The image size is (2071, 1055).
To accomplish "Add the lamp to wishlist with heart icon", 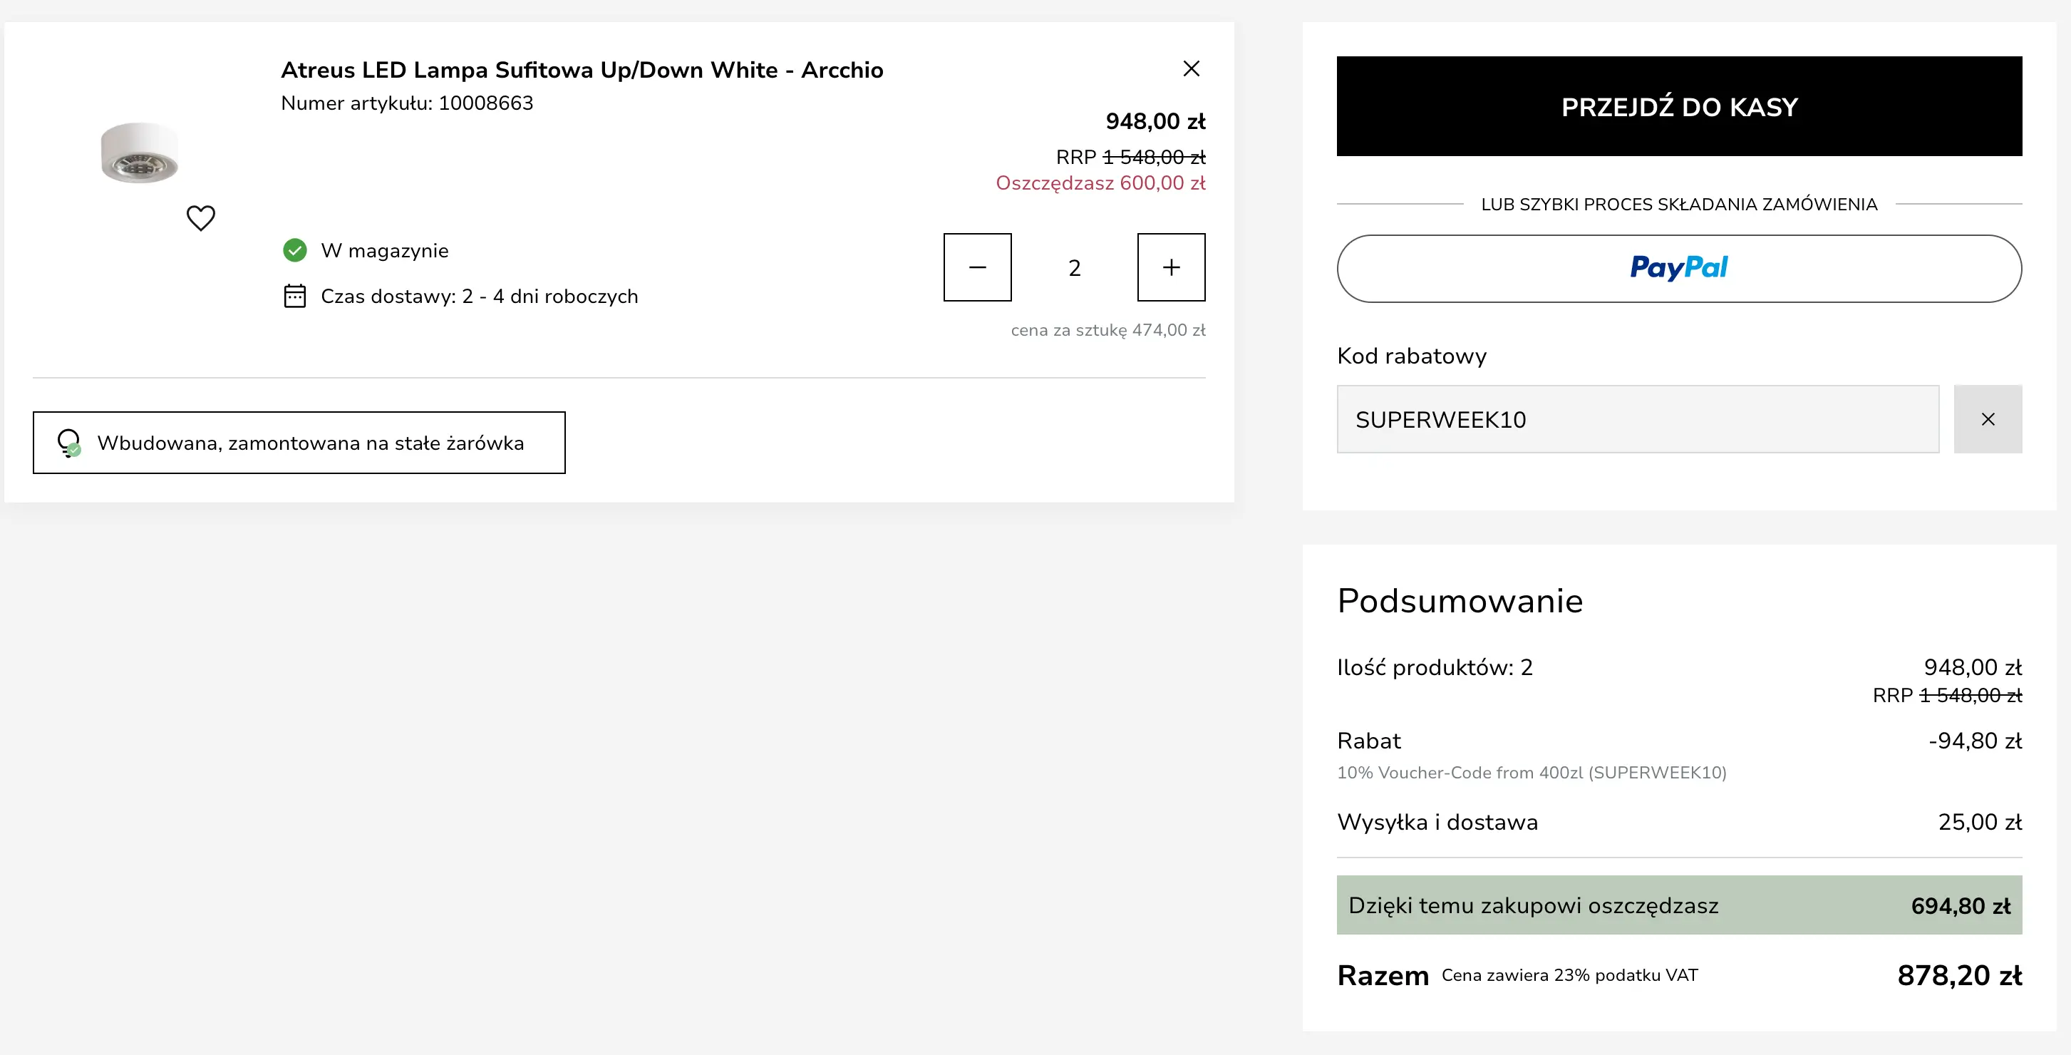I will 201,218.
